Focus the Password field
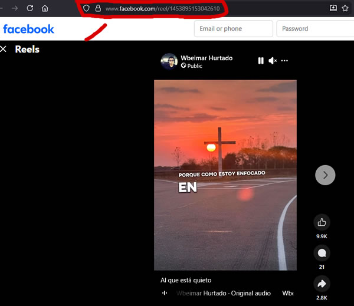Screen dimensions: 354x306 (315, 29)
